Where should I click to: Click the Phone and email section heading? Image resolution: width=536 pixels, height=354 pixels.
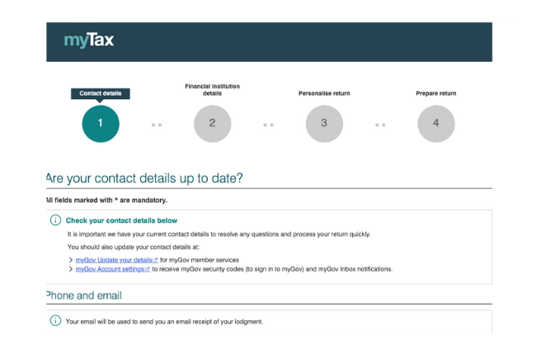click(84, 295)
